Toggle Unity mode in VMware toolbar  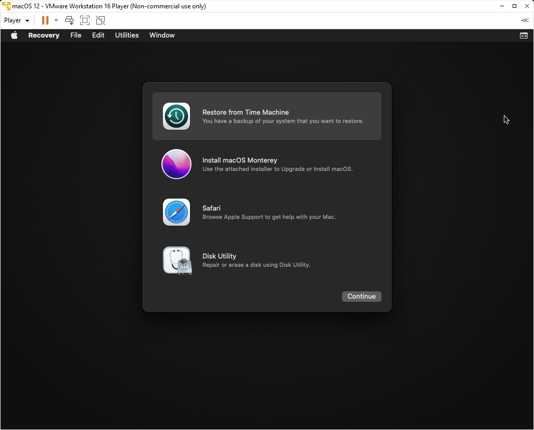coord(100,20)
